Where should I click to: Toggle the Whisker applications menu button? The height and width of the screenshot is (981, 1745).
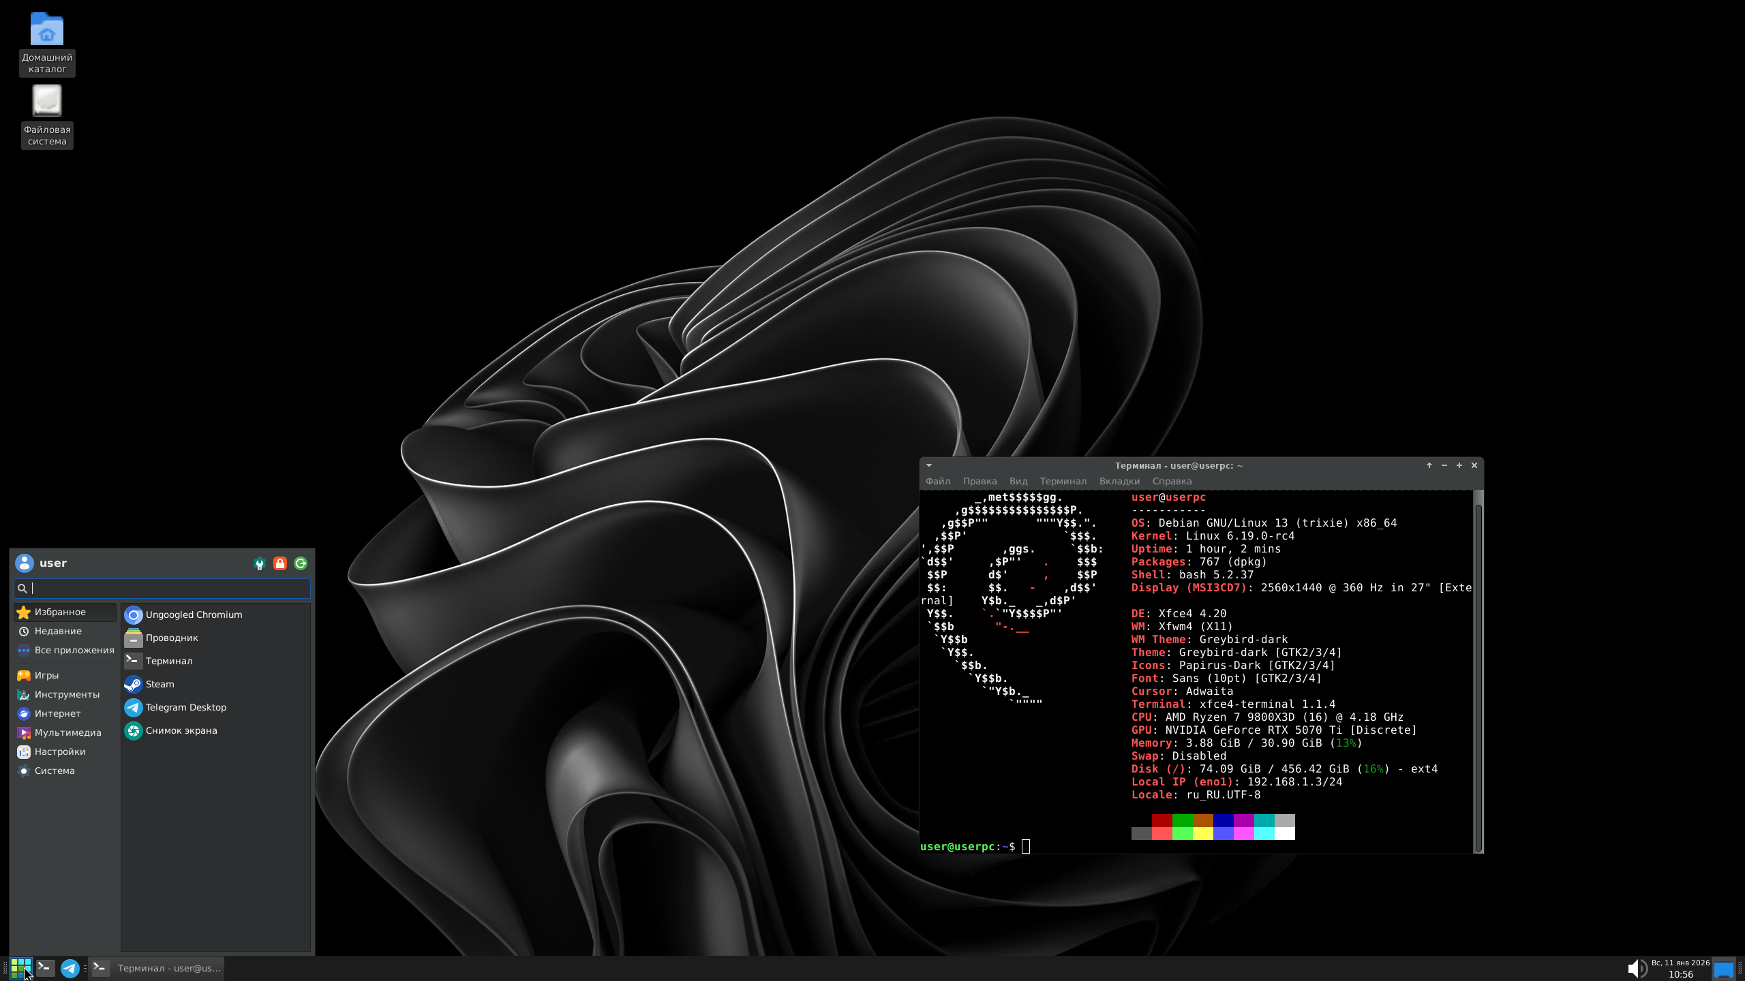(x=20, y=967)
